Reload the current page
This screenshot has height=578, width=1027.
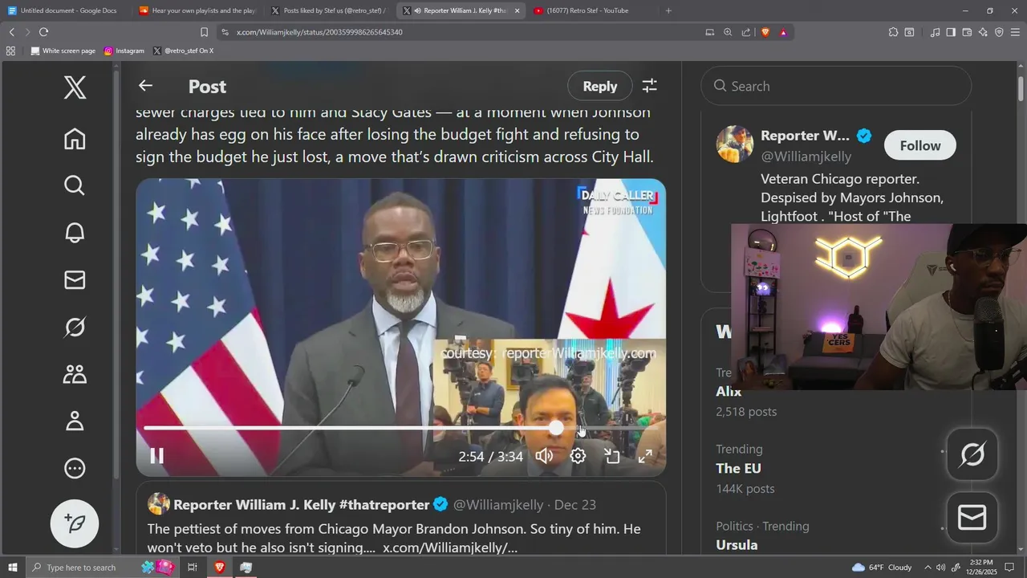(x=43, y=32)
